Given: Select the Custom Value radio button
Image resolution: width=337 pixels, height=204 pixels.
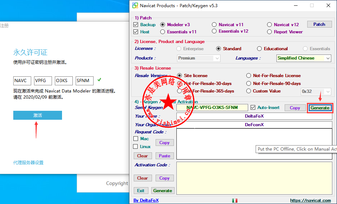Looking at the screenshot, I should pos(248,91).
